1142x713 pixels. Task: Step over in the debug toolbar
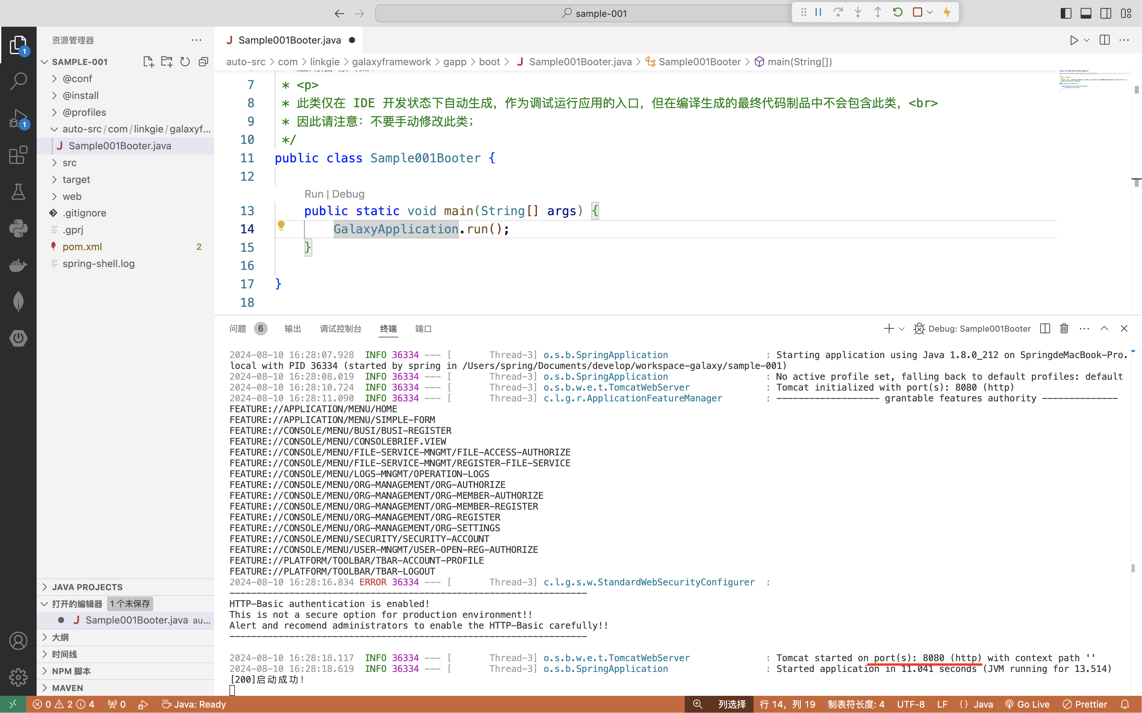[x=838, y=13]
